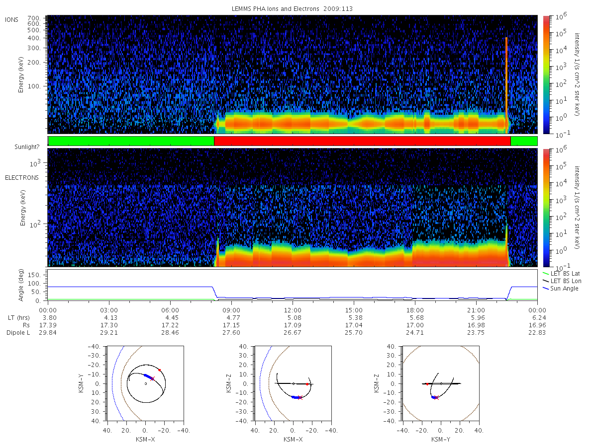597x447 pixels.
Task: Click the ELECTRONS panel label
Action: [x=22, y=177]
